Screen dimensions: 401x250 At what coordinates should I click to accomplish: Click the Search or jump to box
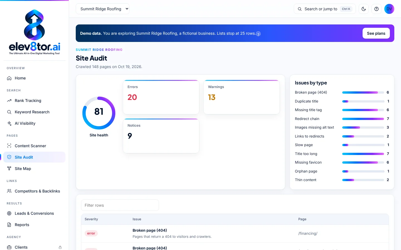click(x=325, y=9)
